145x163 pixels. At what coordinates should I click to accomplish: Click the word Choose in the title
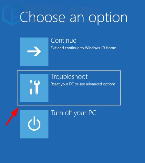point(42,17)
